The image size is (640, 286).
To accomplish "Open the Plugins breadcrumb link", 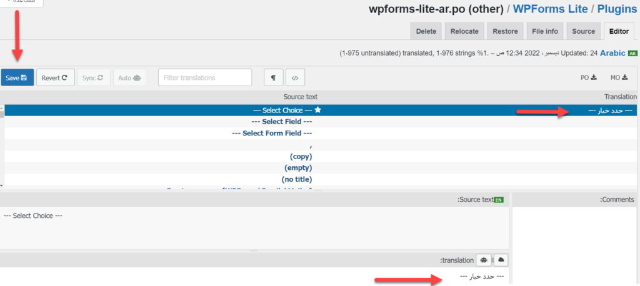I will coord(617,9).
